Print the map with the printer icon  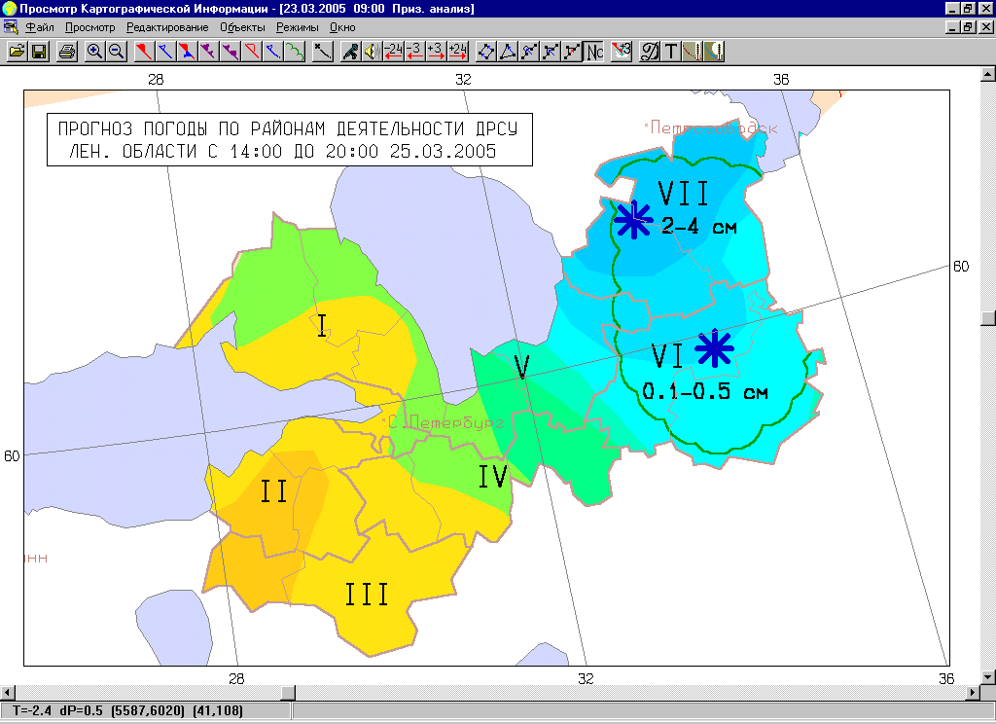point(66,52)
